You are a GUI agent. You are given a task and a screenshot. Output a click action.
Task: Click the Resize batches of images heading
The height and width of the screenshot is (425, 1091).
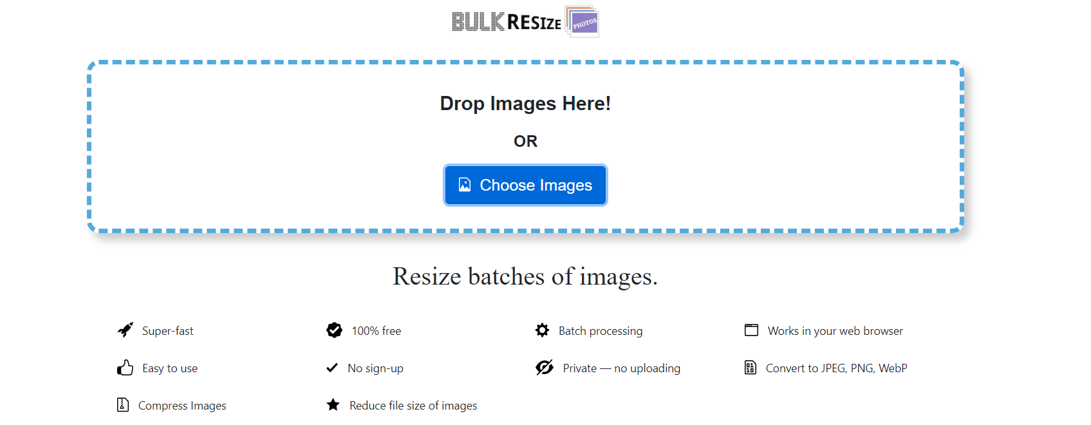pos(525,276)
